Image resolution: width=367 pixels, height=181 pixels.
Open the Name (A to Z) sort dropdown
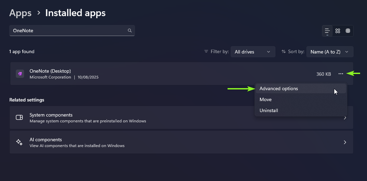[x=329, y=52]
